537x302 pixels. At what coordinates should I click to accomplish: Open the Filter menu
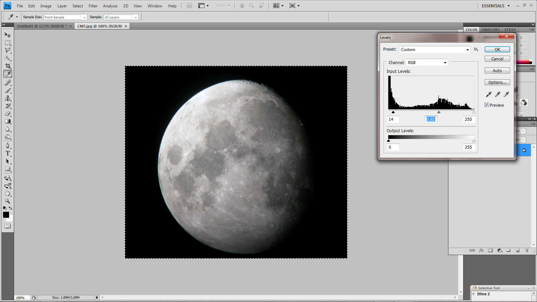pyautogui.click(x=93, y=6)
